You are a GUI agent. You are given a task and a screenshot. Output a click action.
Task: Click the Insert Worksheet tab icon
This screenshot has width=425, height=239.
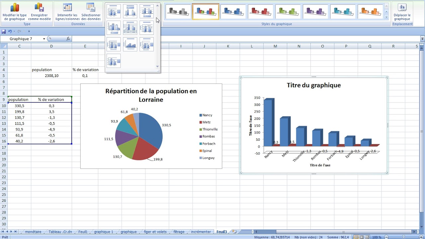tap(234, 232)
